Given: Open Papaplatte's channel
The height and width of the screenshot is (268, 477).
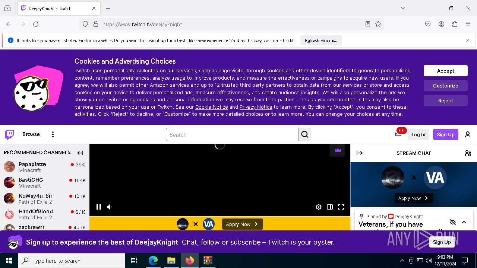Looking at the screenshot, I should click(45, 167).
